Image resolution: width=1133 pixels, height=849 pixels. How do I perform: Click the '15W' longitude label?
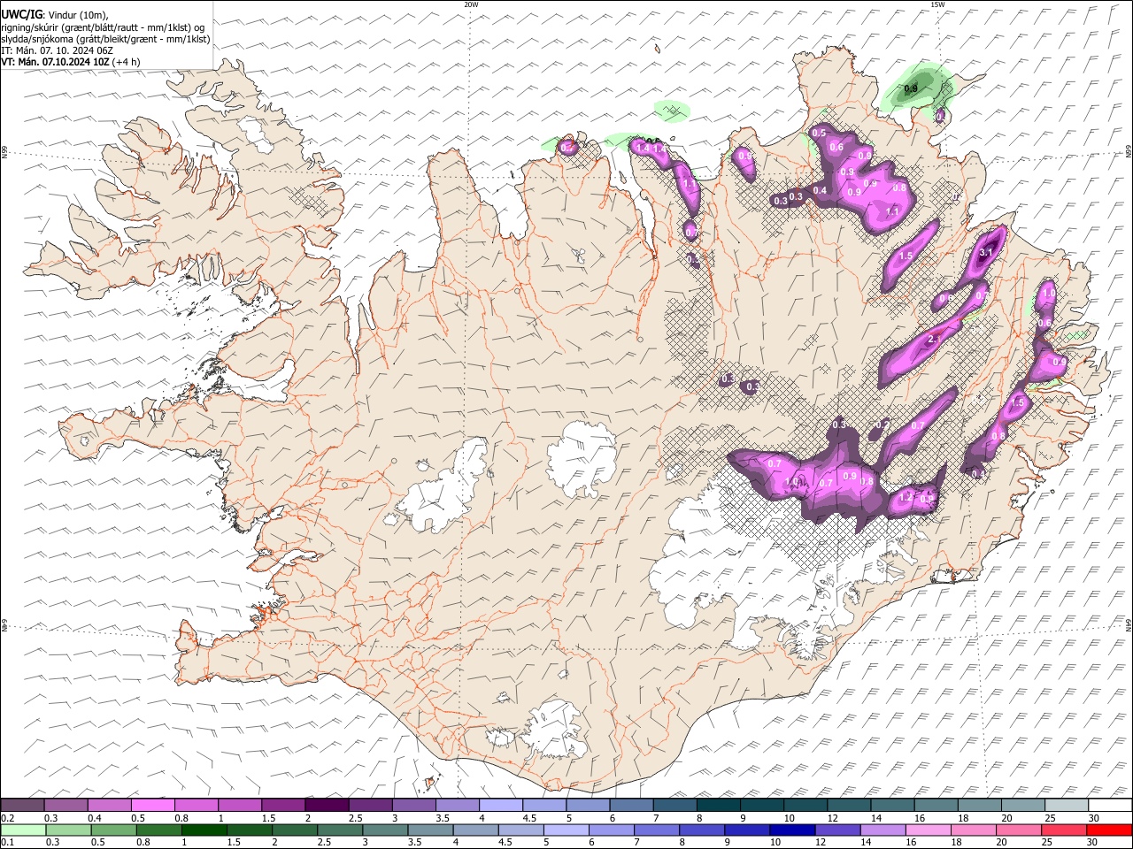pos(936,4)
